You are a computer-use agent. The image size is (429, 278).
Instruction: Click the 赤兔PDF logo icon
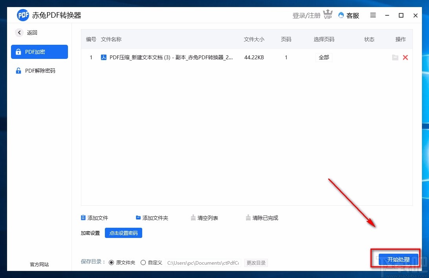click(23, 15)
